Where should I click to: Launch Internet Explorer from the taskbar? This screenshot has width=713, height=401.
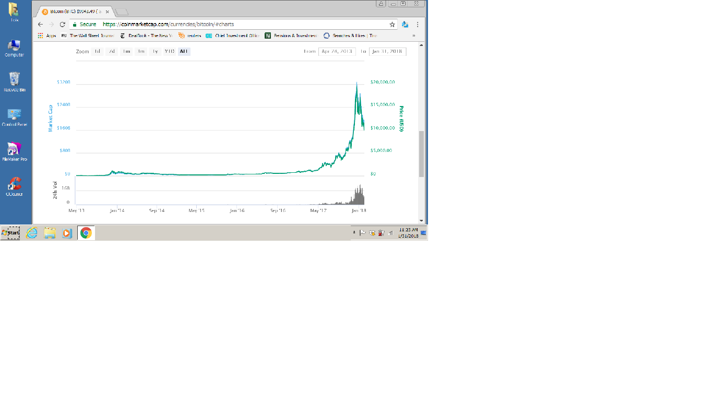(32, 233)
